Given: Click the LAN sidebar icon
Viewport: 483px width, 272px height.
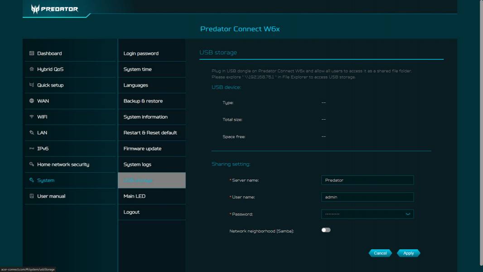Looking at the screenshot, I should [31, 132].
